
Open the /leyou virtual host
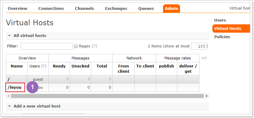(x=14, y=87)
